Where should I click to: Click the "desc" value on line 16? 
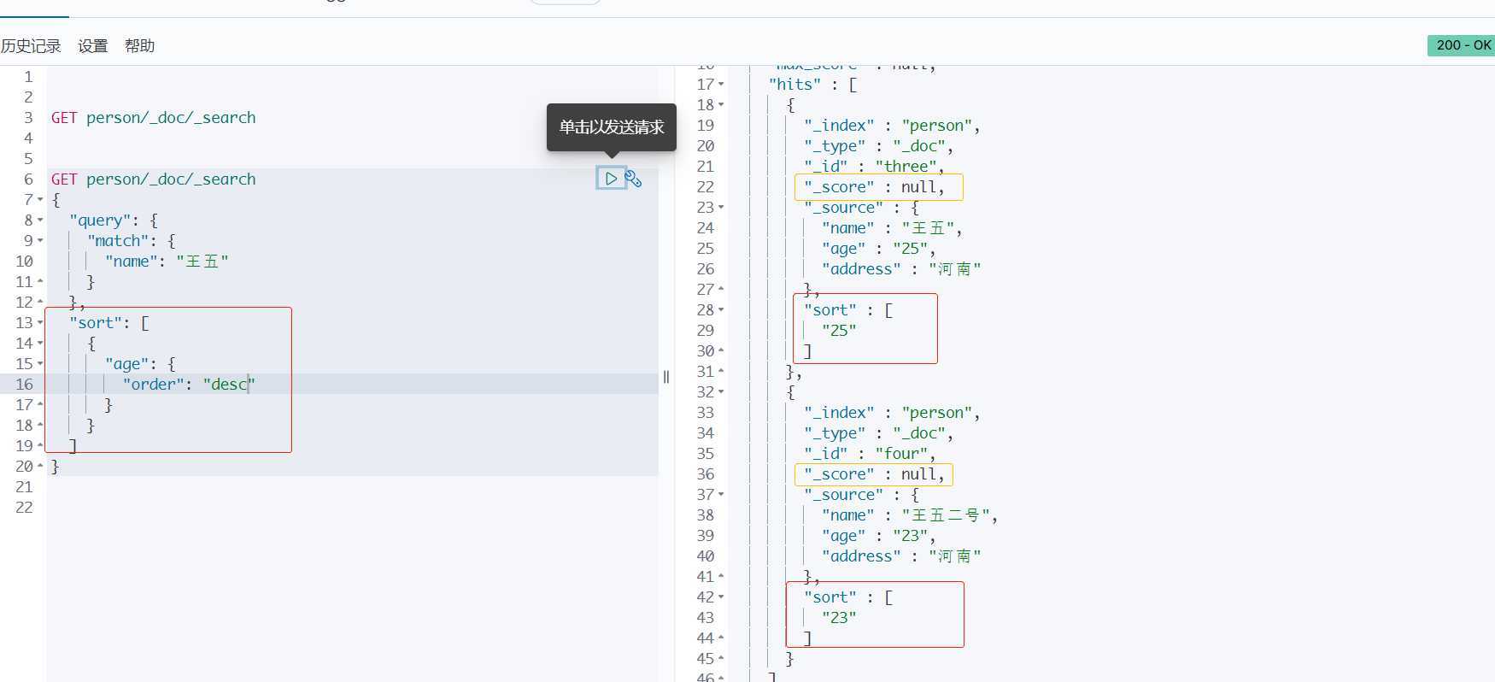229,385
